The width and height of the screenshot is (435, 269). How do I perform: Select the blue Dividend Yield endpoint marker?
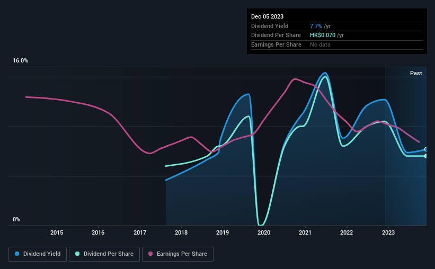[x=426, y=149]
